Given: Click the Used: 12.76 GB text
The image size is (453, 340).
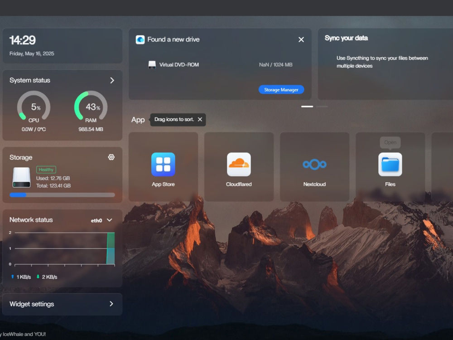Looking at the screenshot, I should pos(53,178).
